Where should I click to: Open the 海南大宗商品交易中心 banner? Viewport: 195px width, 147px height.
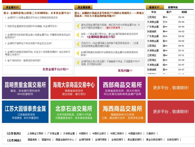click(x=74, y=88)
